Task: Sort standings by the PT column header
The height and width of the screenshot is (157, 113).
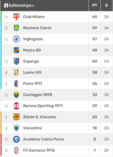Action: [x=95, y=5]
